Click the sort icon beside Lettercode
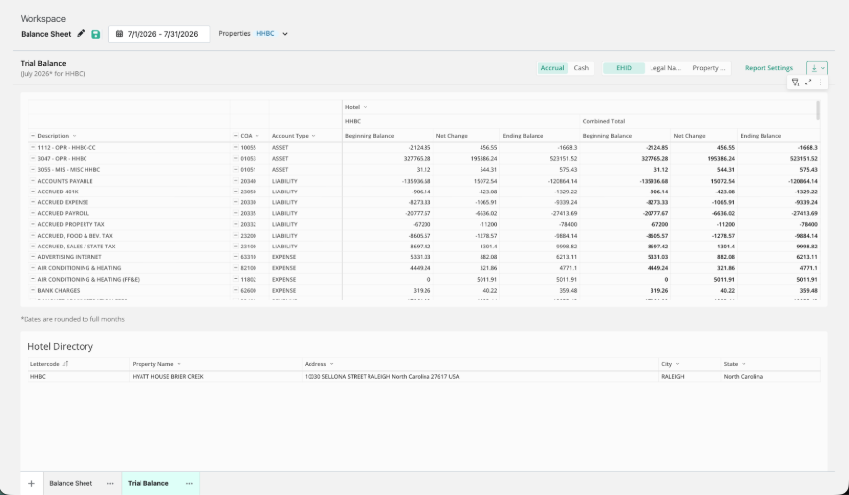This screenshot has height=495, width=849. pyautogui.click(x=65, y=364)
